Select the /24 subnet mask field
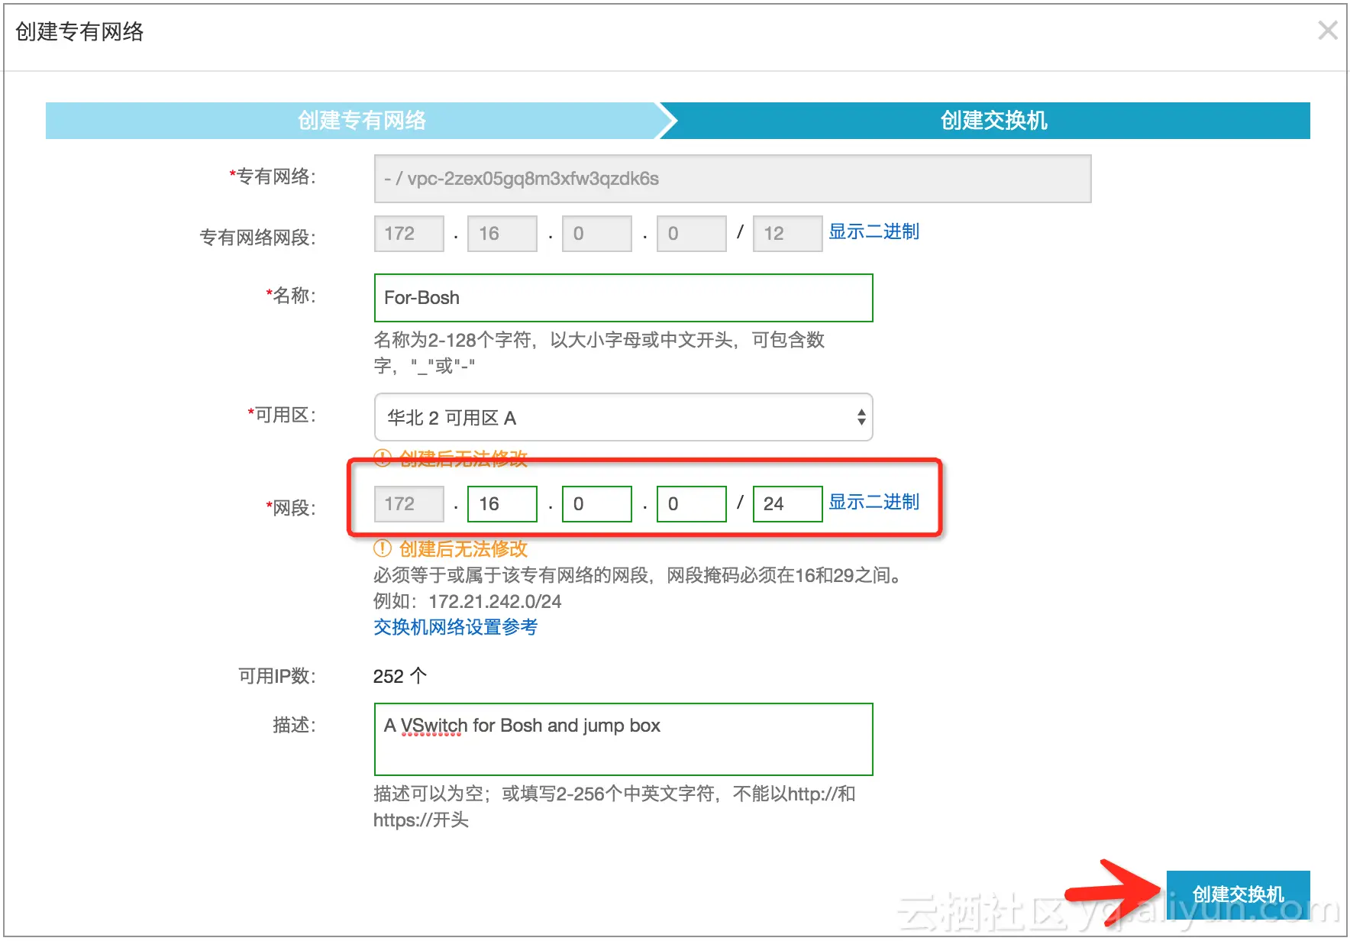 pyautogui.click(x=786, y=503)
